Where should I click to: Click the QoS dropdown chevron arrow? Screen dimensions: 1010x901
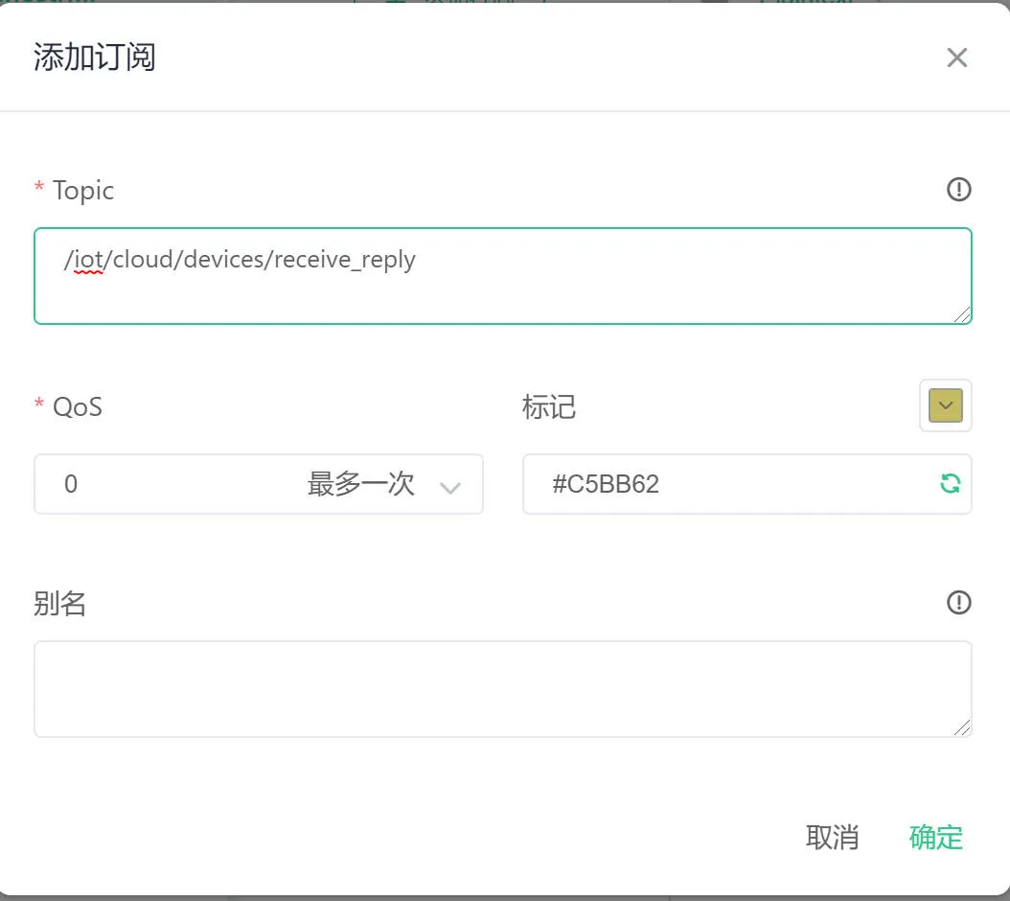click(x=449, y=487)
